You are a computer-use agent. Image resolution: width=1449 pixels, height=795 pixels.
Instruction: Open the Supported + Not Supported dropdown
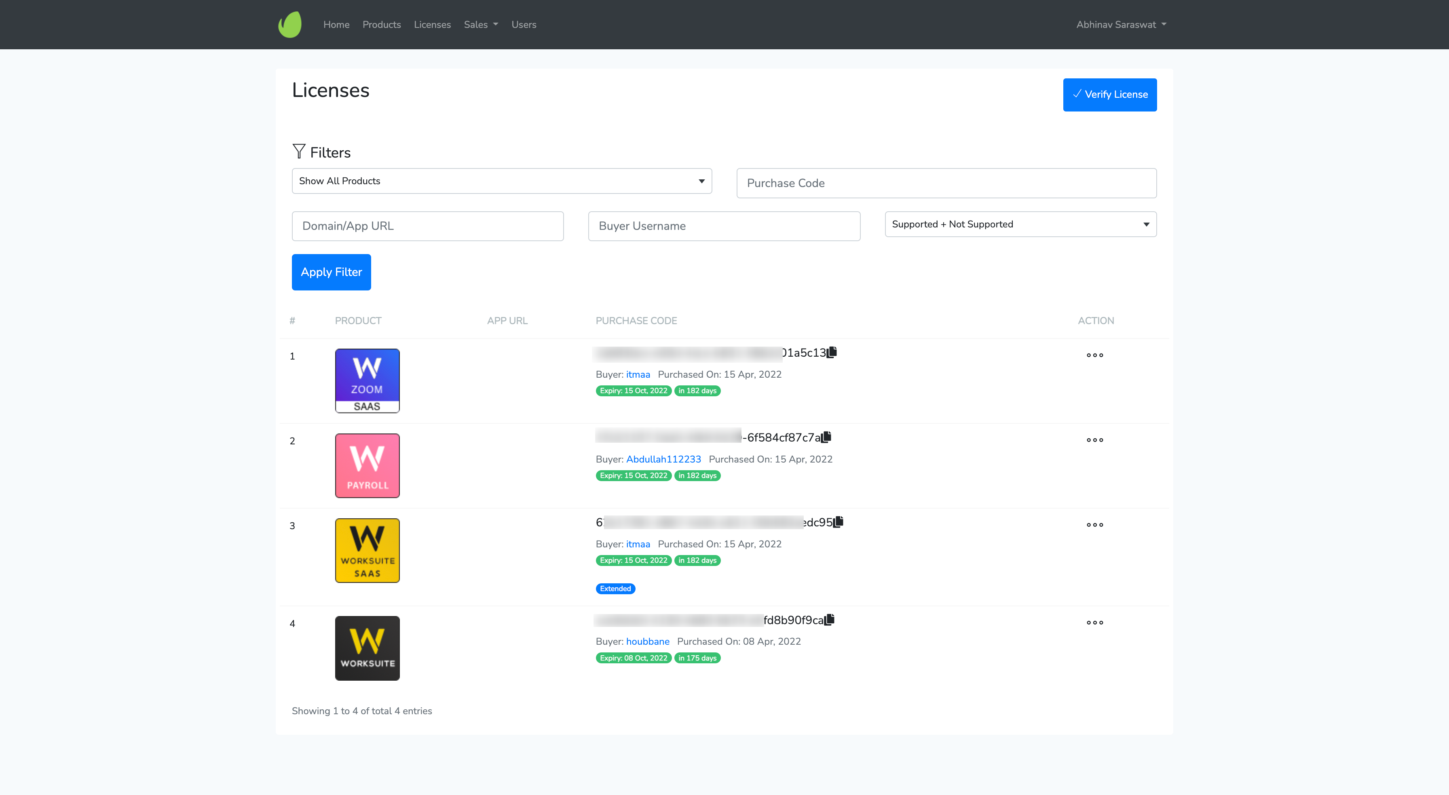point(1020,224)
